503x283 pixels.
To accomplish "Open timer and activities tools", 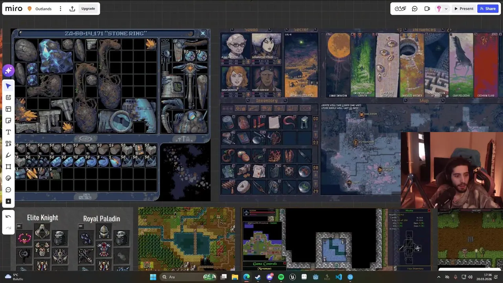I will [400, 9].
